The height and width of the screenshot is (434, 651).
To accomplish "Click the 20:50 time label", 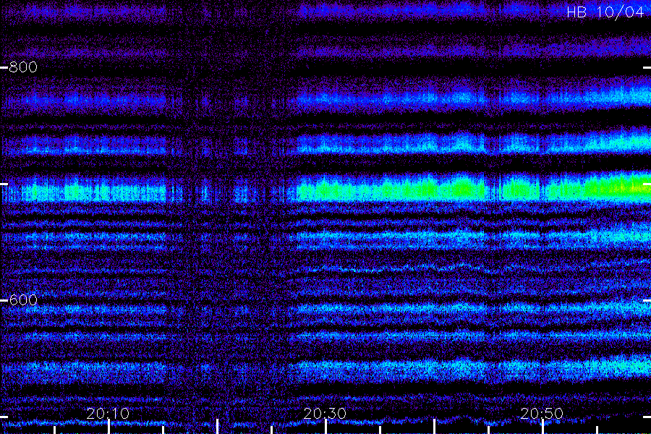I will click(x=542, y=413).
